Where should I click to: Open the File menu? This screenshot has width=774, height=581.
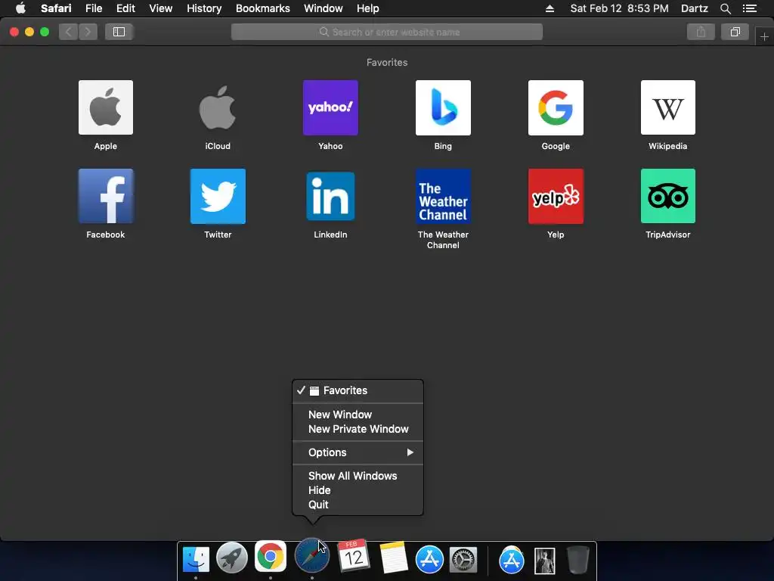pos(94,8)
